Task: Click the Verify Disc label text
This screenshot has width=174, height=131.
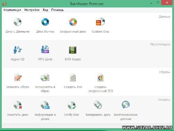Action: tap(72, 115)
